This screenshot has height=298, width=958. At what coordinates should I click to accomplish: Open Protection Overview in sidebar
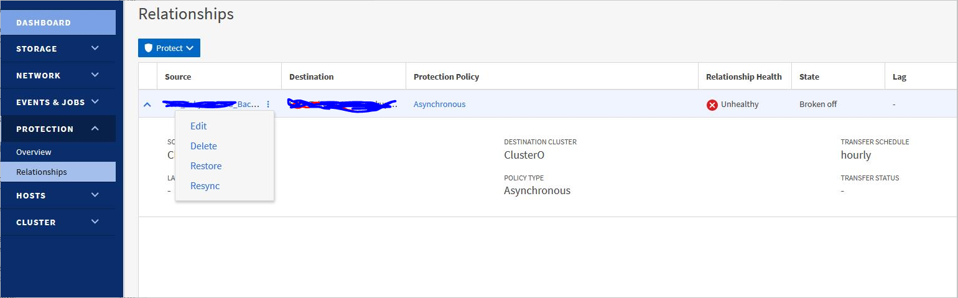coord(34,152)
